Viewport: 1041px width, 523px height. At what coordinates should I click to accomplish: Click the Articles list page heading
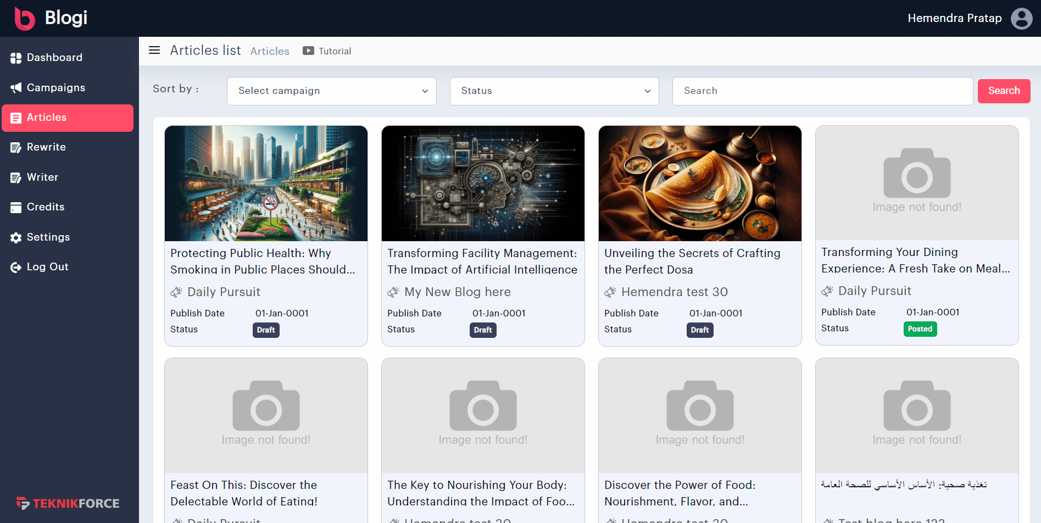205,51
